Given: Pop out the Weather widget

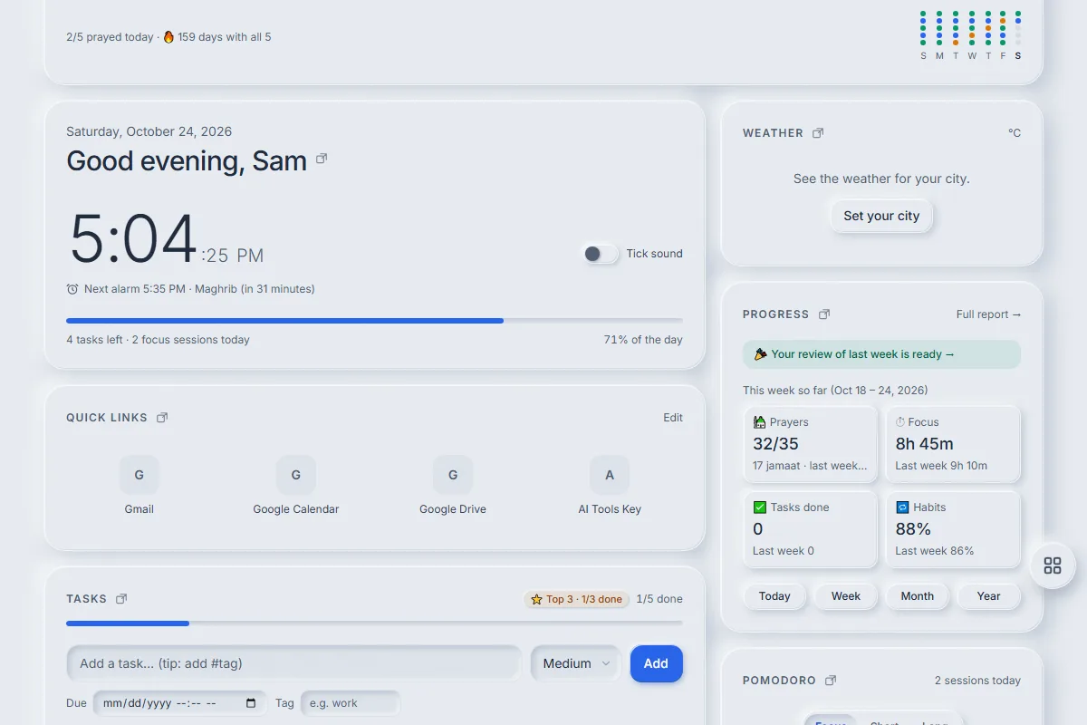Looking at the screenshot, I should pos(818,133).
